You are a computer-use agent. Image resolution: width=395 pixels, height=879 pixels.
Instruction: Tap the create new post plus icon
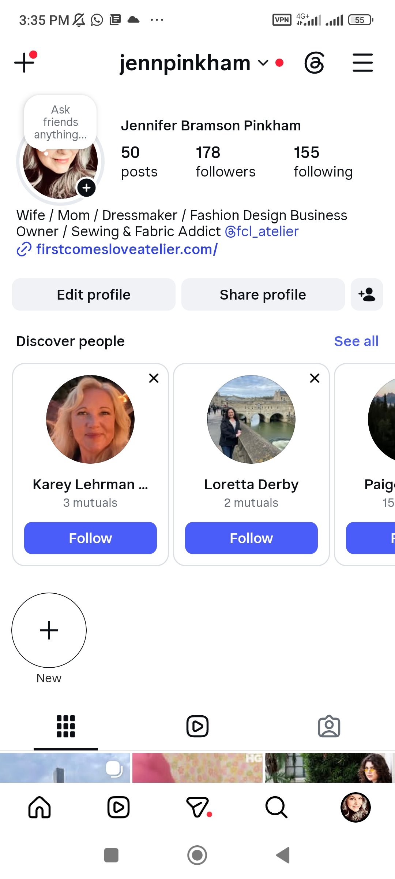(25, 62)
